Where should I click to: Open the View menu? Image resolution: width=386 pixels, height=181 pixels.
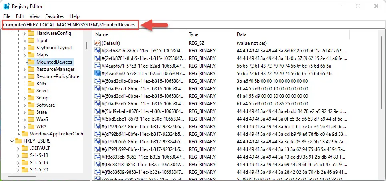click(35, 16)
